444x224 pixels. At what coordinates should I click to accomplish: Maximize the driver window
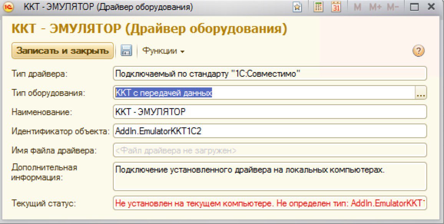414,7
